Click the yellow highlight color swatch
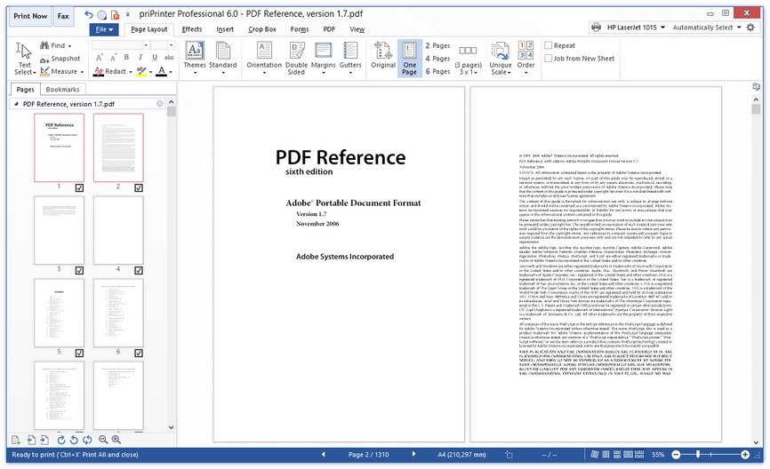Screen dimensions: 770x469 click(141, 72)
